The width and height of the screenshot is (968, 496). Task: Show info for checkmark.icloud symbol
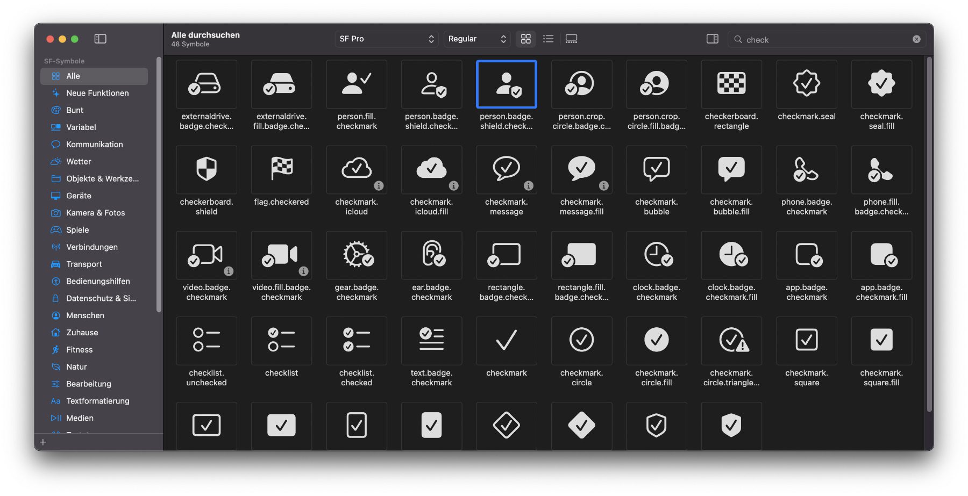point(379,186)
